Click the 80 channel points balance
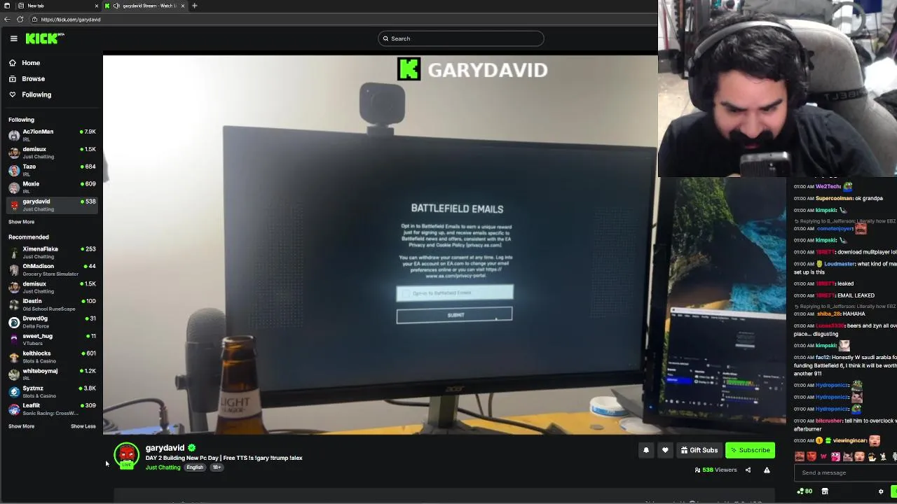This screenshot has height=504, width=897. click(x=804, y=491)
